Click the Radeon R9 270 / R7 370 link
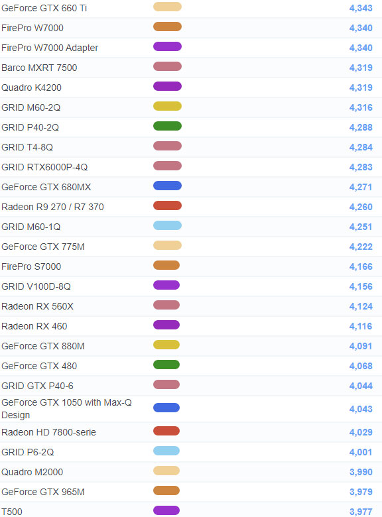 point(52,207)
